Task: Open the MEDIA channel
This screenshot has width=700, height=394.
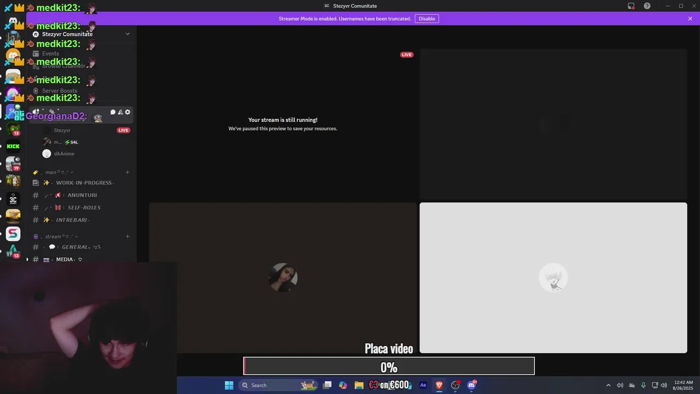Action: (81, 259)
